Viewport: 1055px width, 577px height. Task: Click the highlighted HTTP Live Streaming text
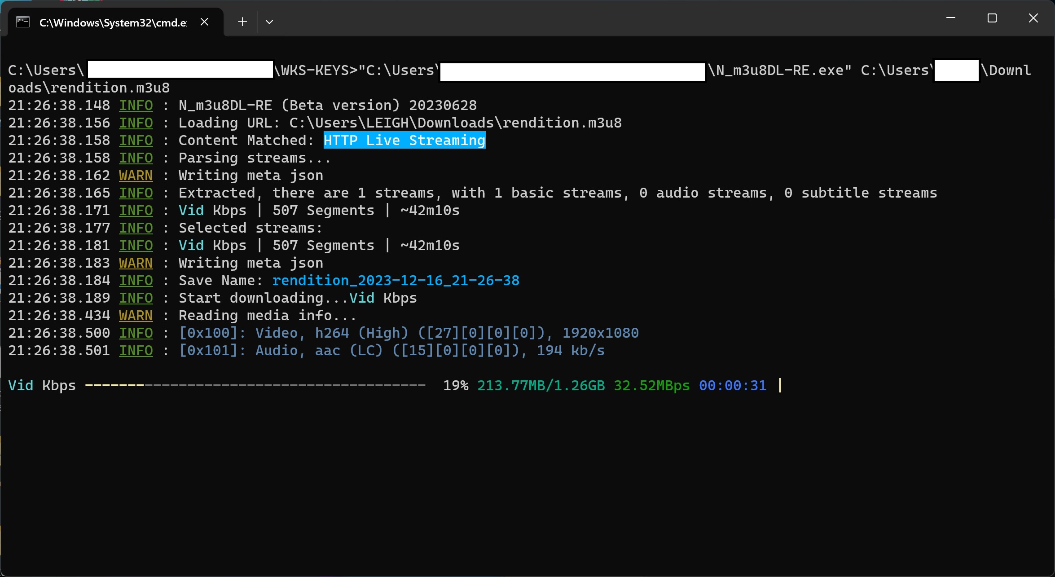(404, 141)
